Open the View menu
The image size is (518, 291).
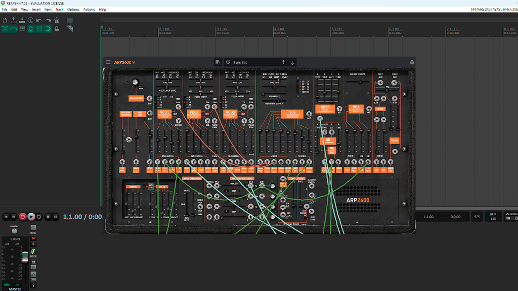click(x=24, y=10)
